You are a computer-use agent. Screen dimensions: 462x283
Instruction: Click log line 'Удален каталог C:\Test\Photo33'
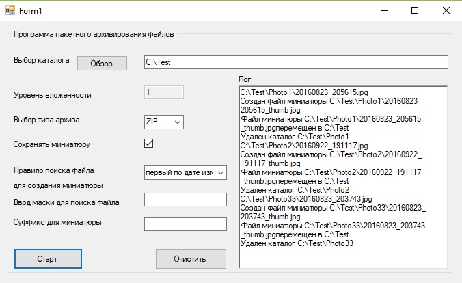pyautogui.click(x=297, y=243)
